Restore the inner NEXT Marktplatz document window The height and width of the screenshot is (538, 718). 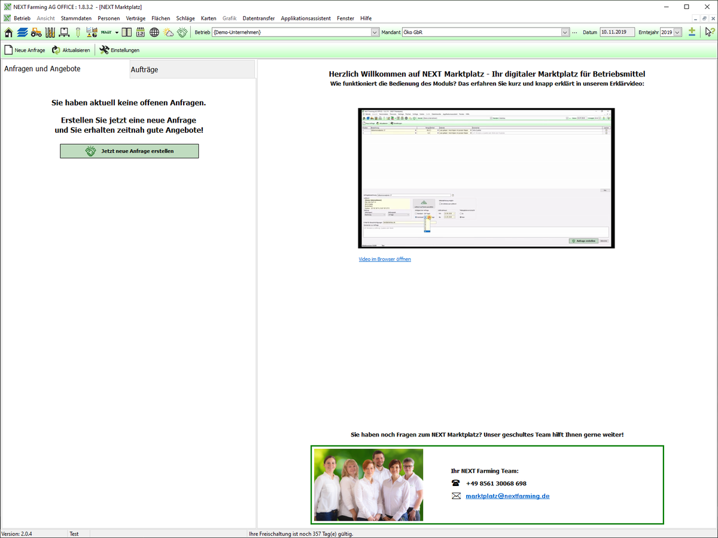click(704, 19)
